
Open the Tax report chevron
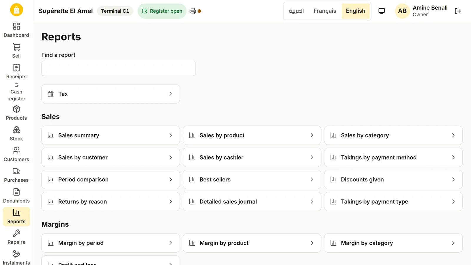pos(170,94)
